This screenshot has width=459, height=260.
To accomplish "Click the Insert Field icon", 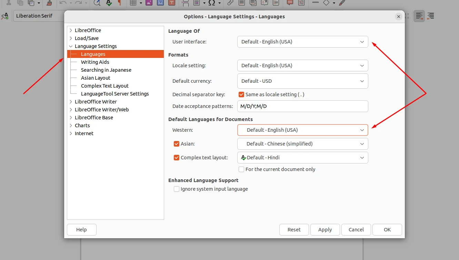I will tap(197, 3).
